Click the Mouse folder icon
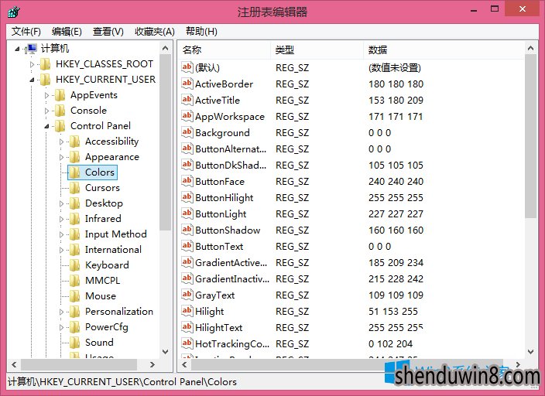Screen dimensions: 545x396 (75, 296)
